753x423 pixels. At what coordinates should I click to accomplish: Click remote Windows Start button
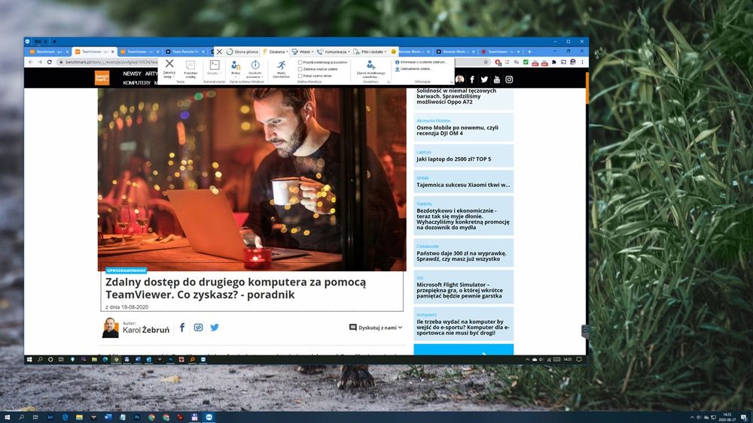tap(29, 359)
